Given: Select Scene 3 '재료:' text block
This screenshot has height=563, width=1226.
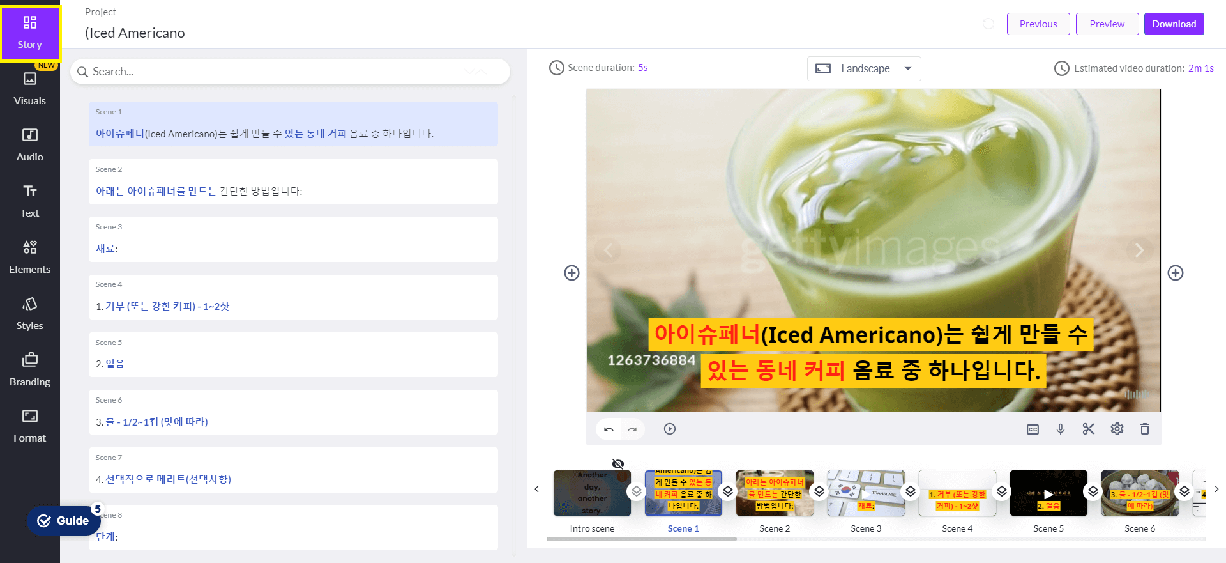Looking at the screenshot, I should click(293, 239).
